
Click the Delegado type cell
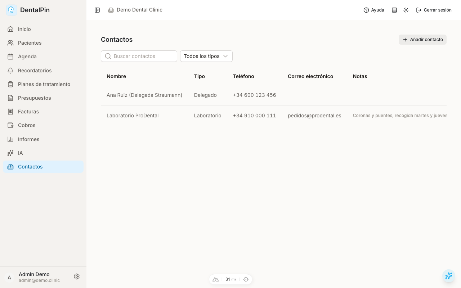click(205, 95)
